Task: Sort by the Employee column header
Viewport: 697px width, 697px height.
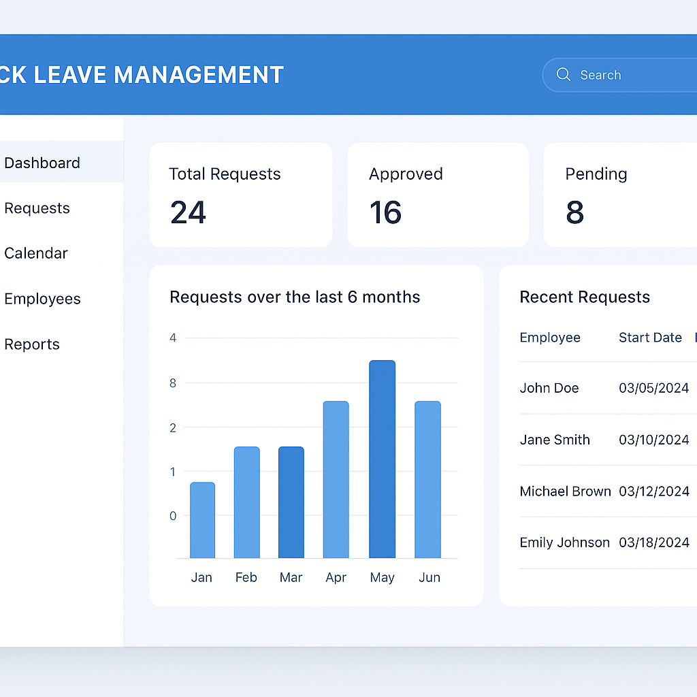Action: (x=550, y=338)
